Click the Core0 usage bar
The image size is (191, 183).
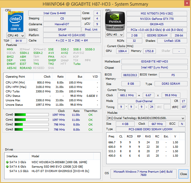[32, 115]
